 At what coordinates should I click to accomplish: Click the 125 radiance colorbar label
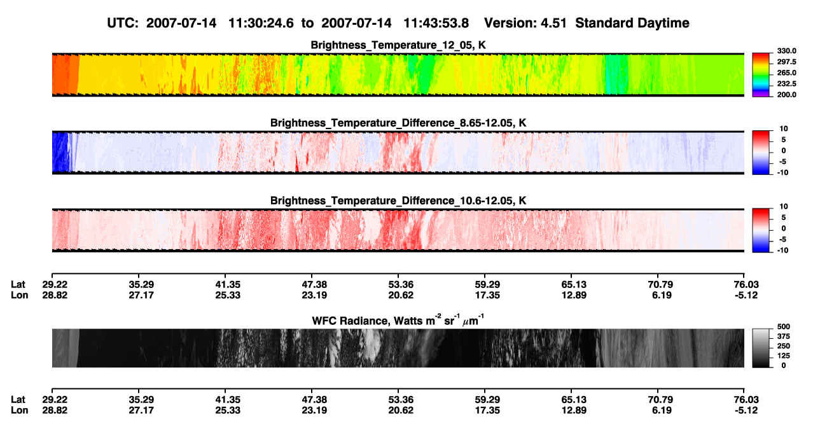782,355
